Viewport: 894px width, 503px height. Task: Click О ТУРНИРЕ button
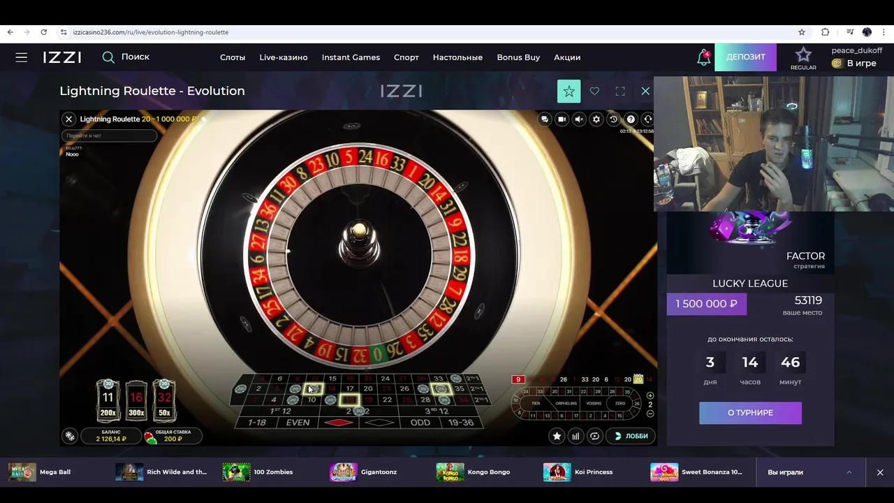750,413
